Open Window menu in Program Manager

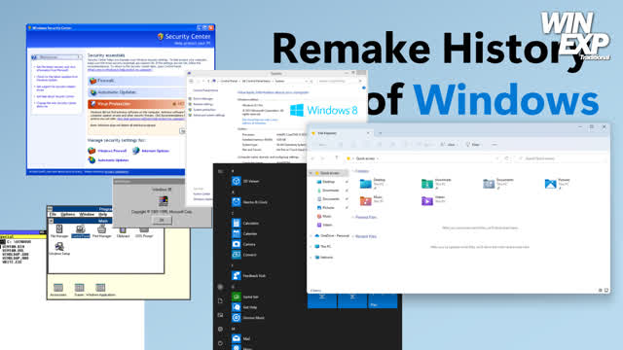(x=87, y=214)
